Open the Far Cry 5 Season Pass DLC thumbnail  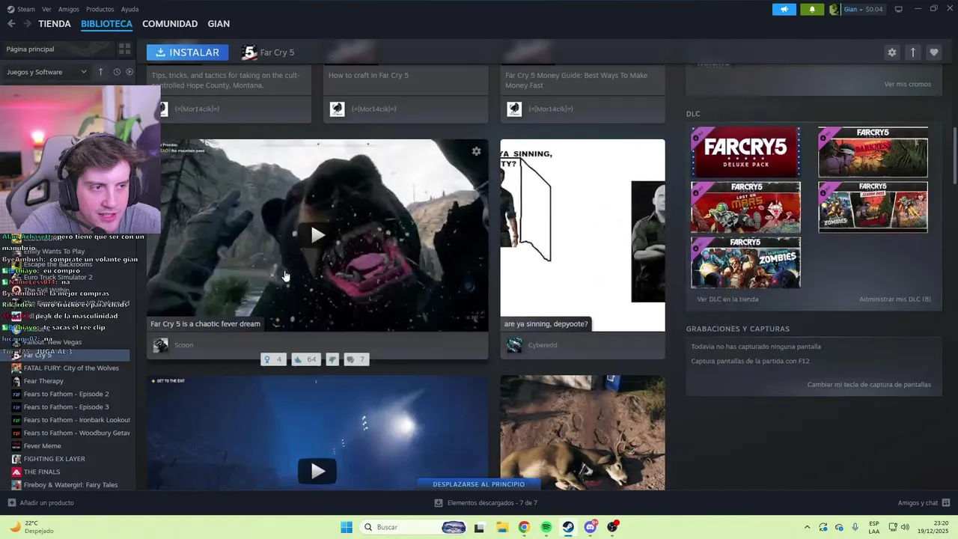(x=873, y=207)
